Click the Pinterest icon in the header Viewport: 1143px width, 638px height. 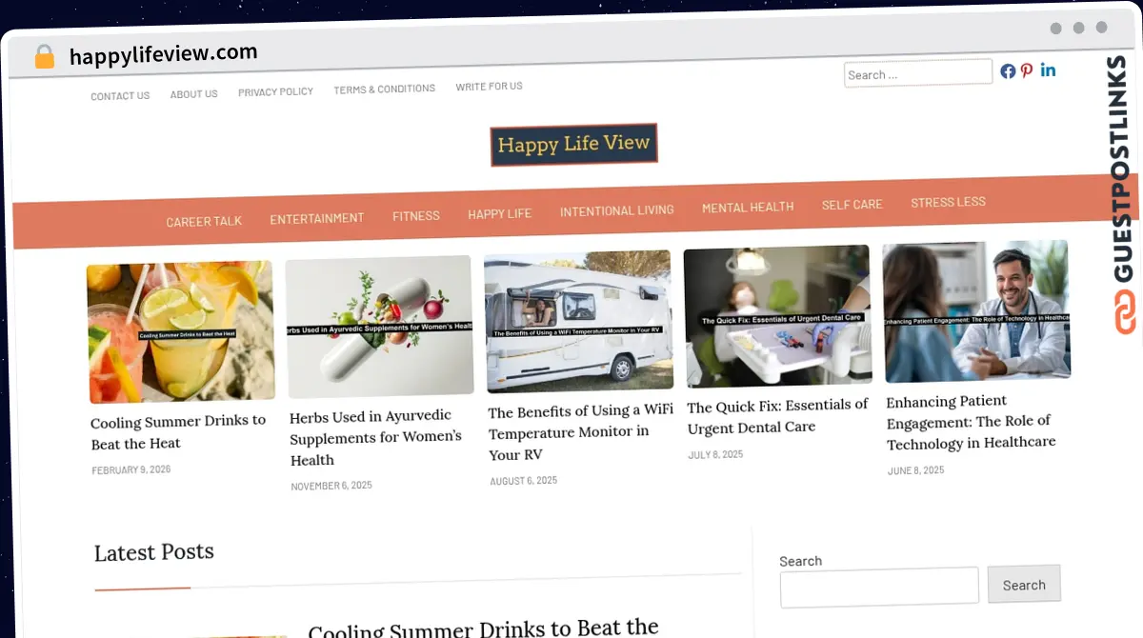pos(1027,70)
